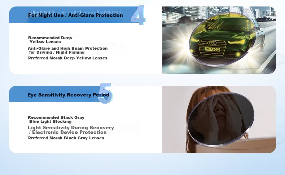Click 'Light Sensitivity During Recovery' text
285x175 pixels.
click(71, 128)
